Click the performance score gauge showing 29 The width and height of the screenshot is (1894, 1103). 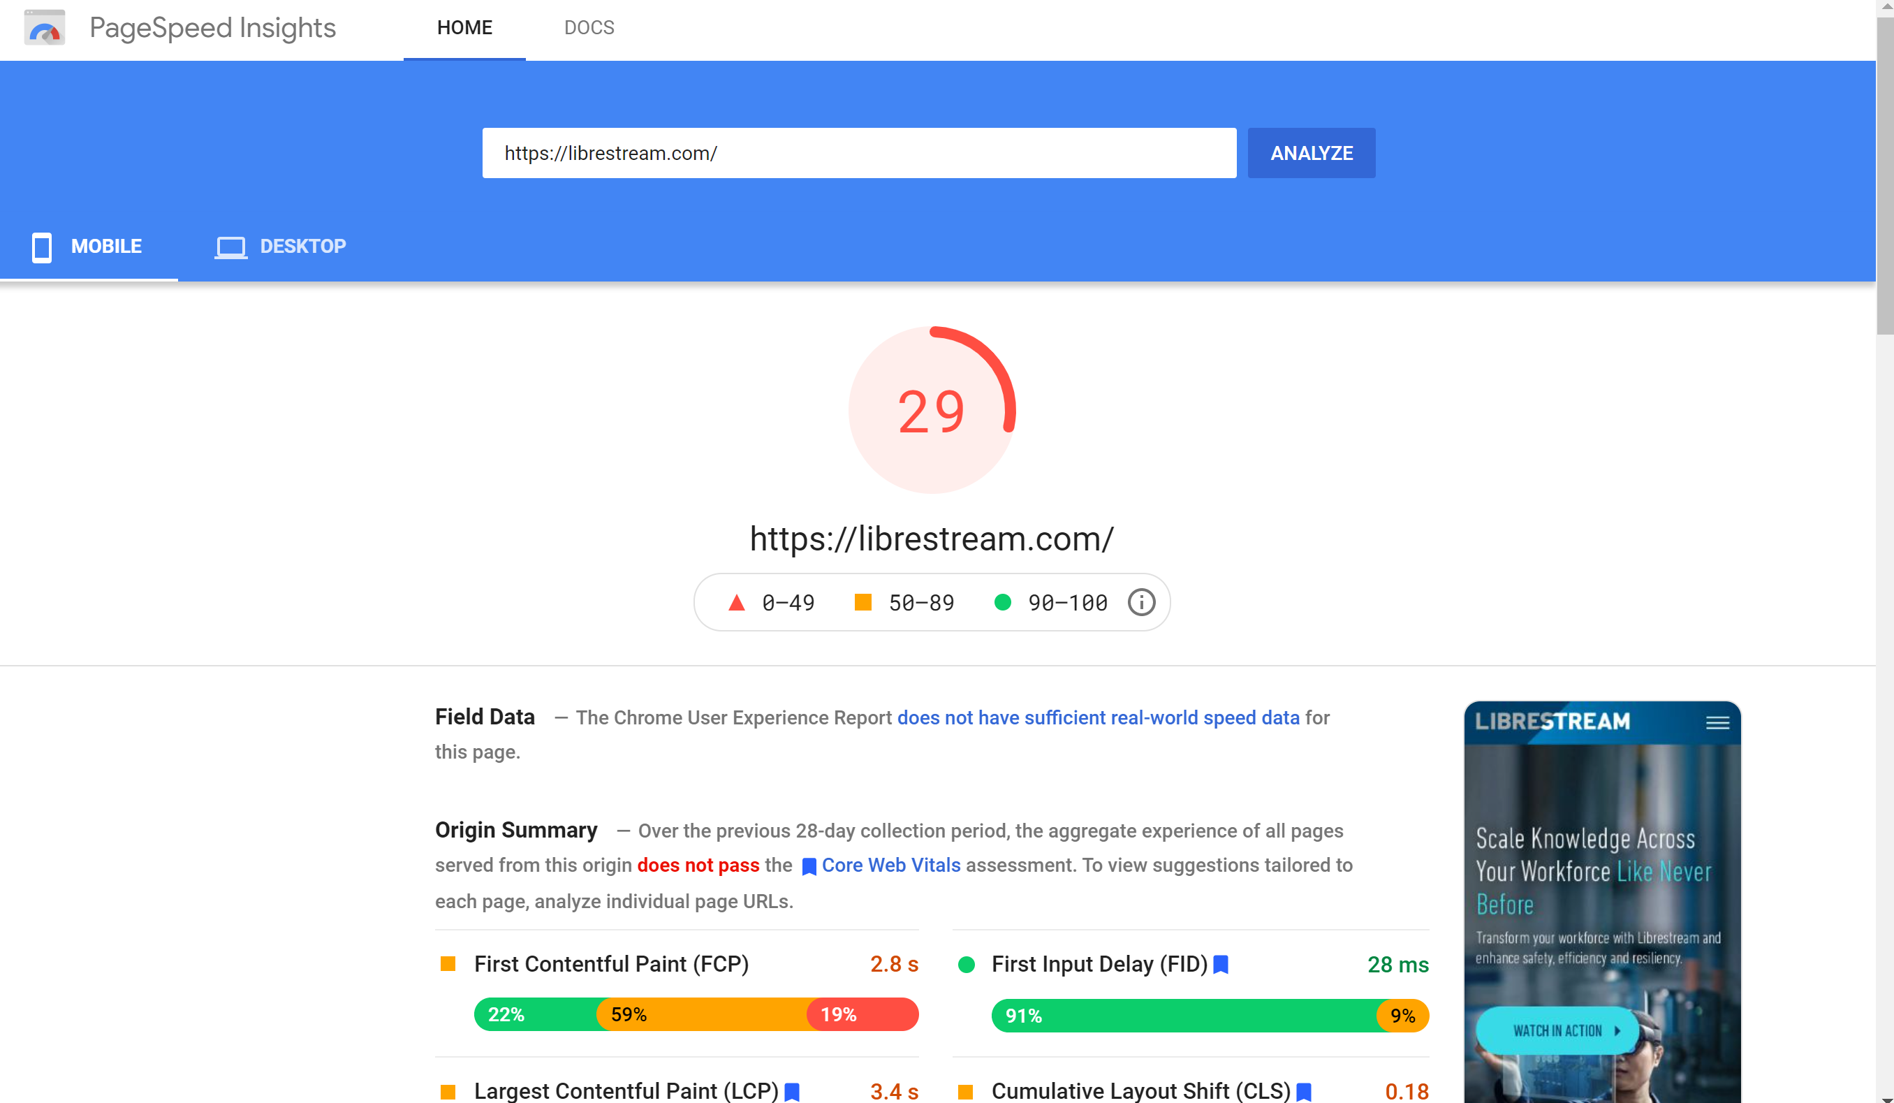931,410
